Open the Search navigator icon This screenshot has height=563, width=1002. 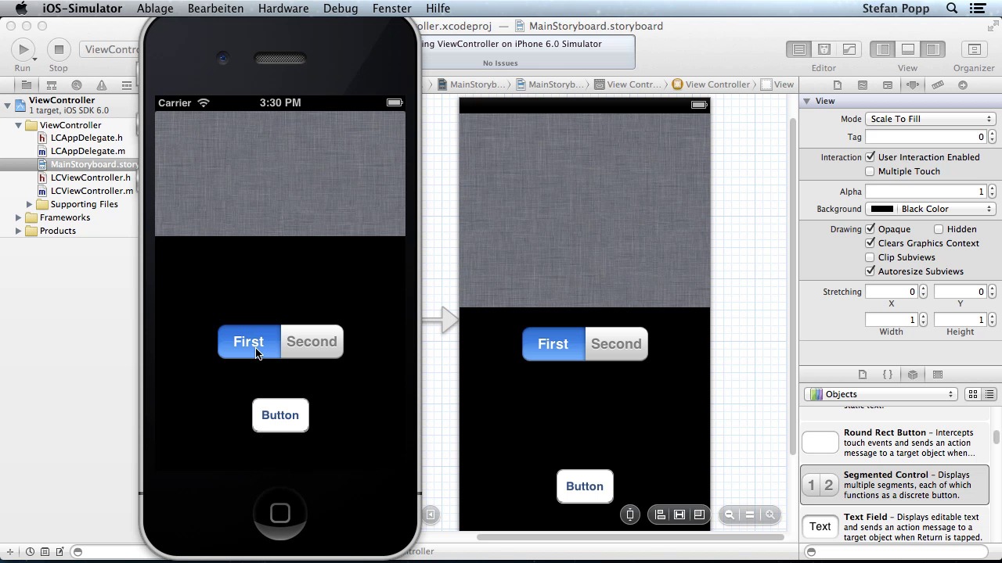(x=77, y=84)
